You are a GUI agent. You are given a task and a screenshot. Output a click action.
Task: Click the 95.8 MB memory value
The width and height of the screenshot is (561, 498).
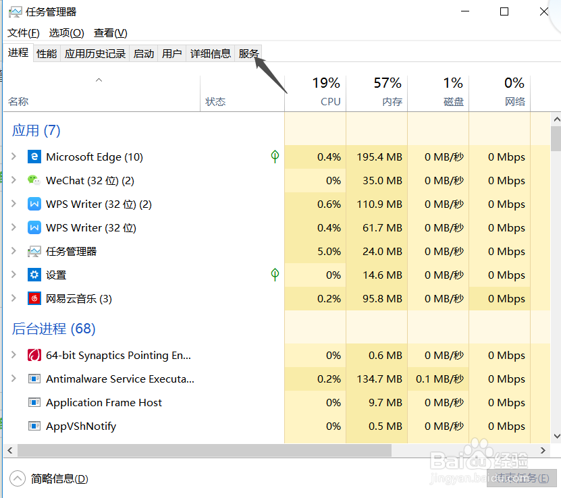pyautogui.click(x=382, y=298)
